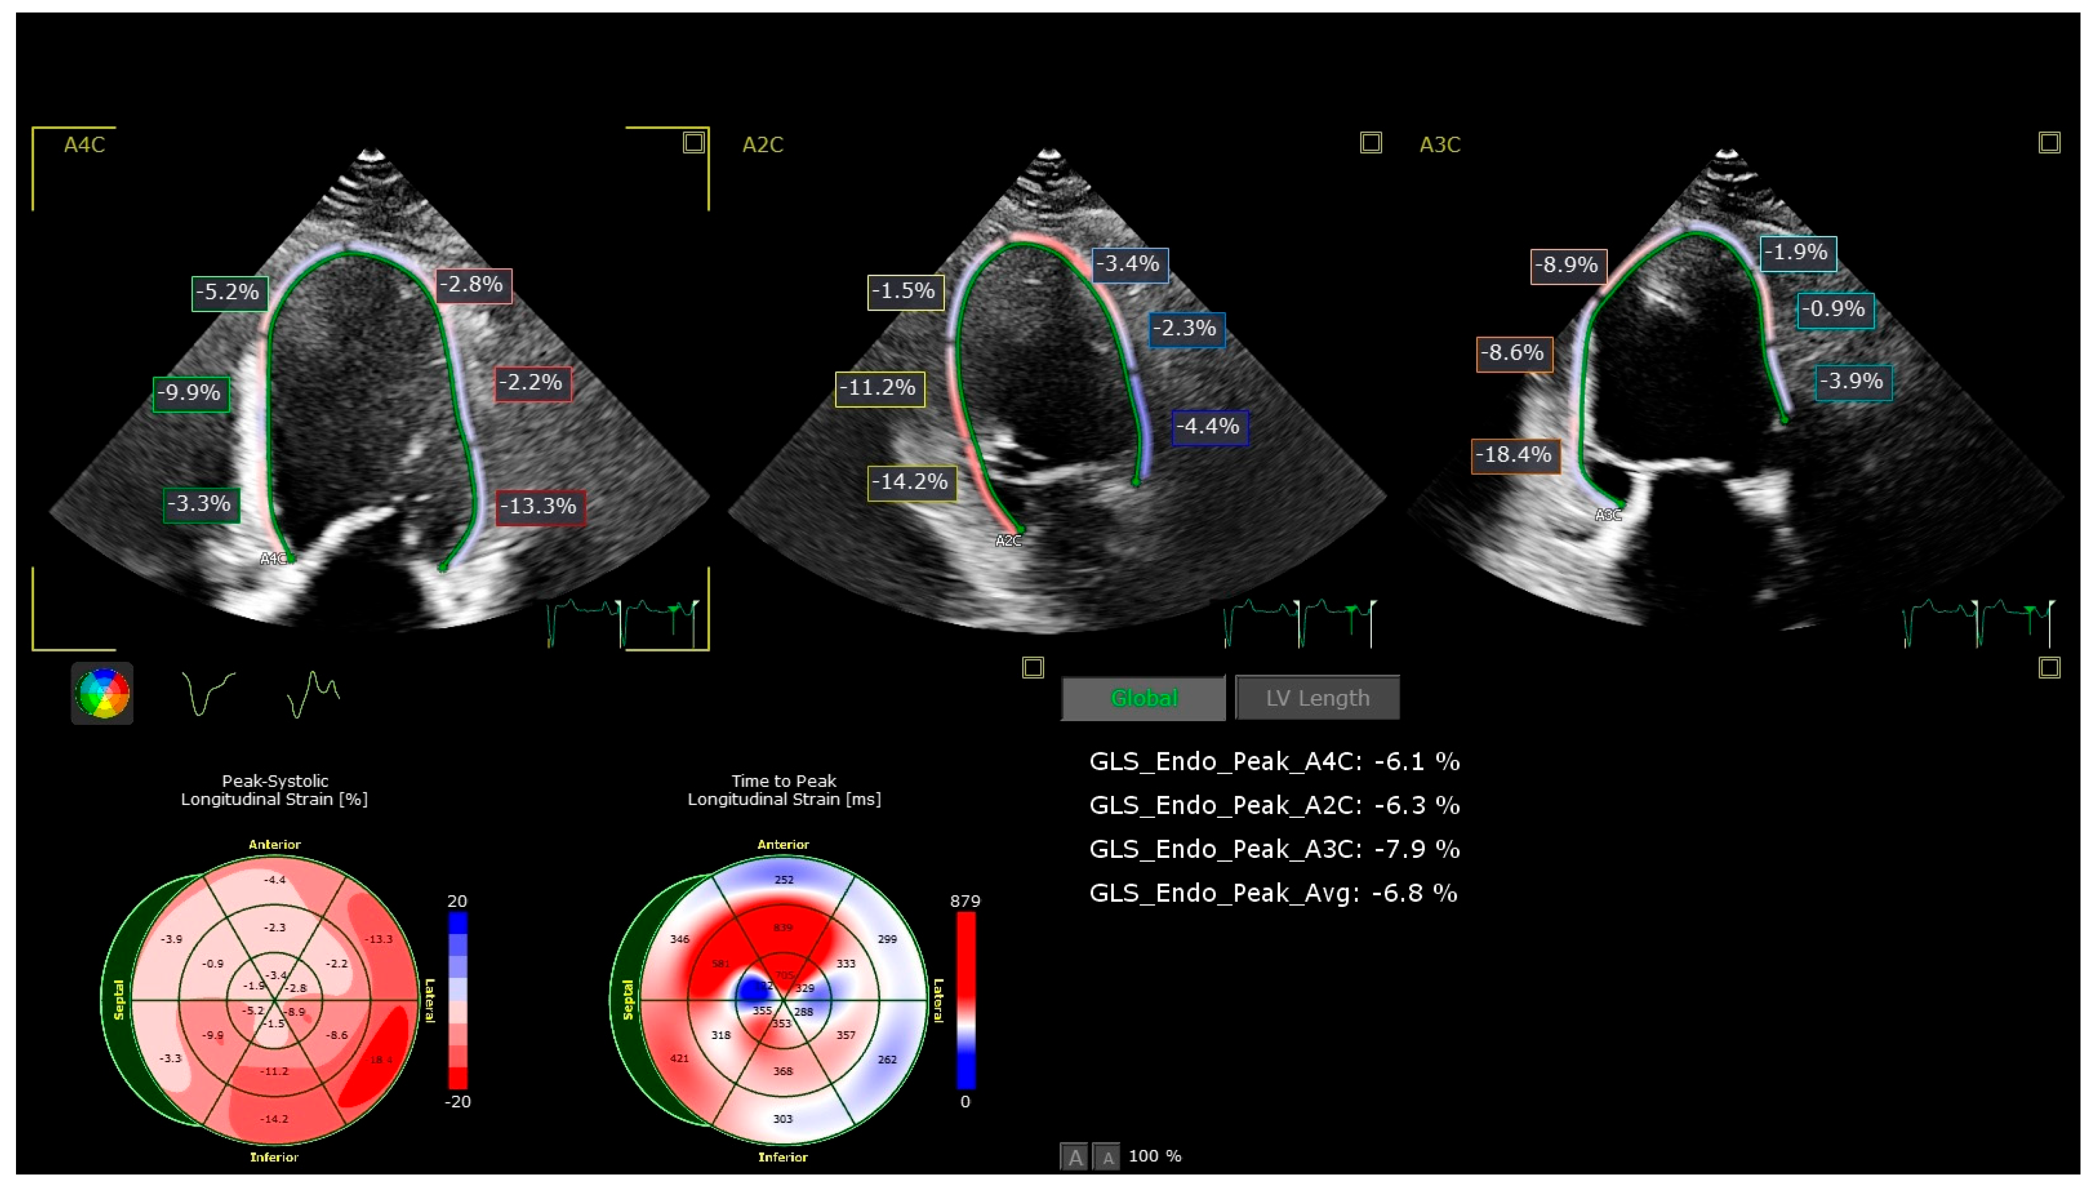
Task: Select the color wheel bullseye view icon
Action: coord(102,694)
